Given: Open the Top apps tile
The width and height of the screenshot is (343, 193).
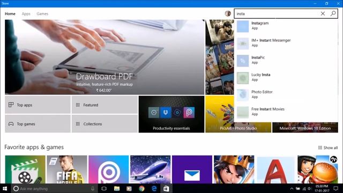Looking at the screenshot, I should point(38,105).
